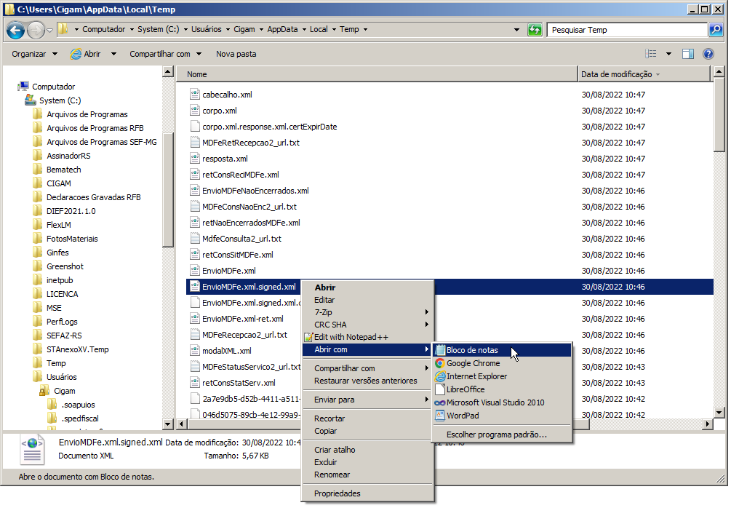Open the view options dropdown arrow
This screenshot has width=731, height=508.
click(x=668, y=54)
